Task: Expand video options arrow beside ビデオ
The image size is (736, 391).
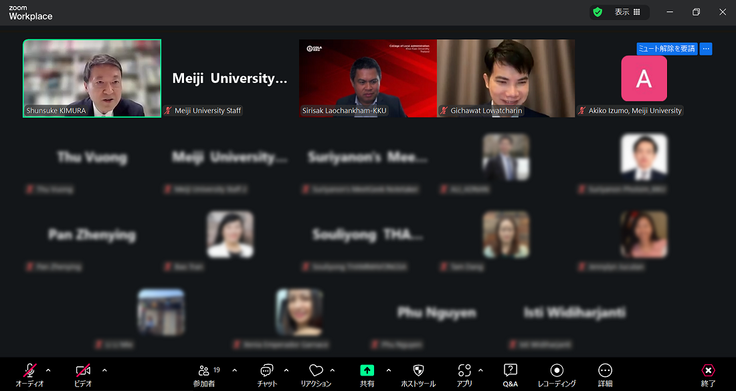Action: pyautogui.click(x=104, y=370)
